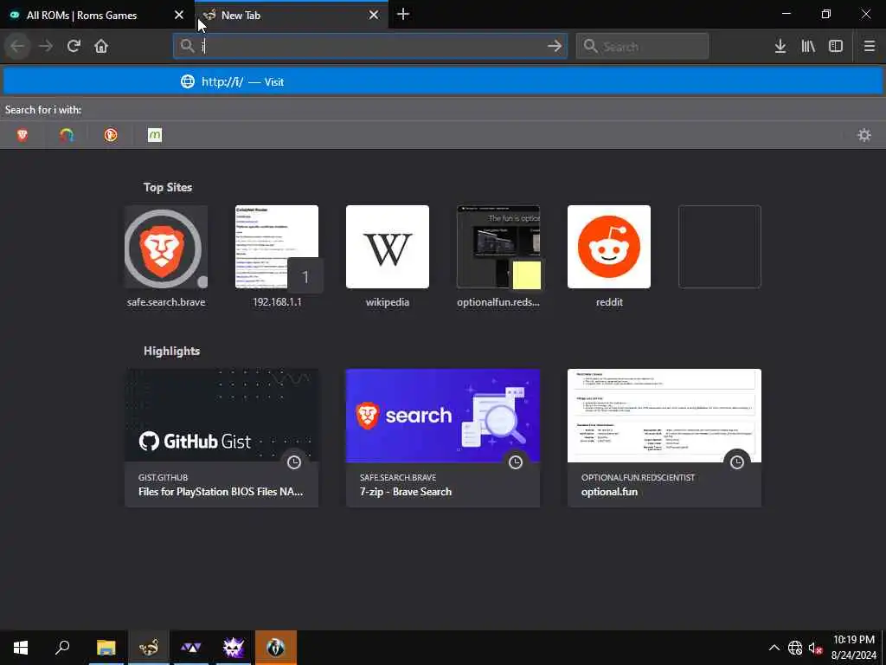Close the All ROMs tab

pyautogui.click(x=179, y=16)
